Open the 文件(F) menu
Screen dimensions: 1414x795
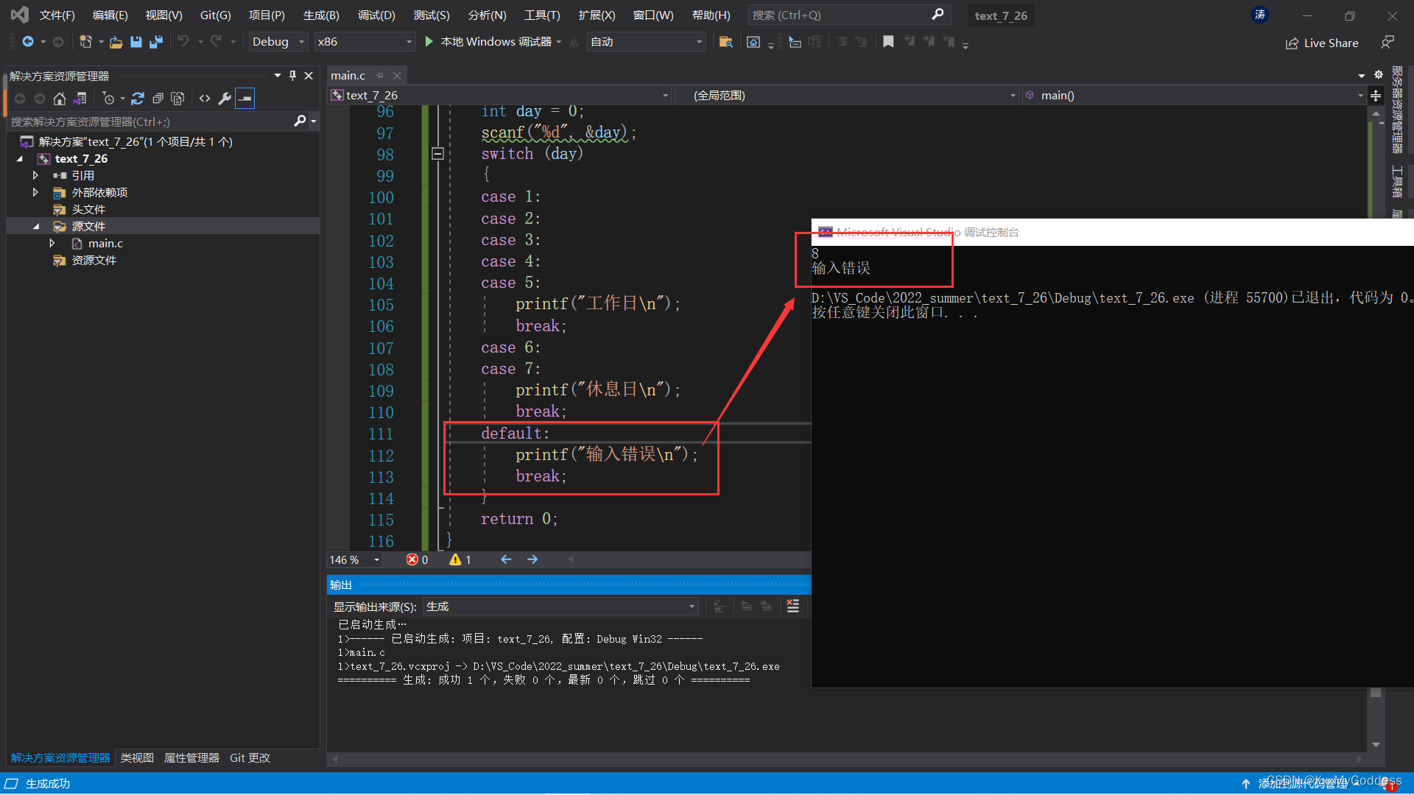pyautogui.click(x=57, y=15)
